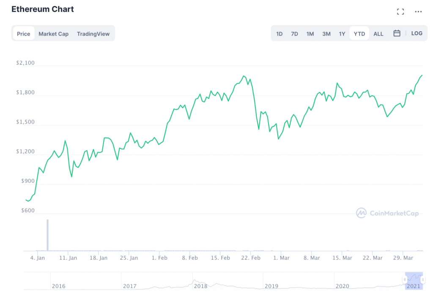The height and width of the screenshot is (294, 433).
Task: Click 2018 in the overview timeline
Action: click(x=200, y=286)
